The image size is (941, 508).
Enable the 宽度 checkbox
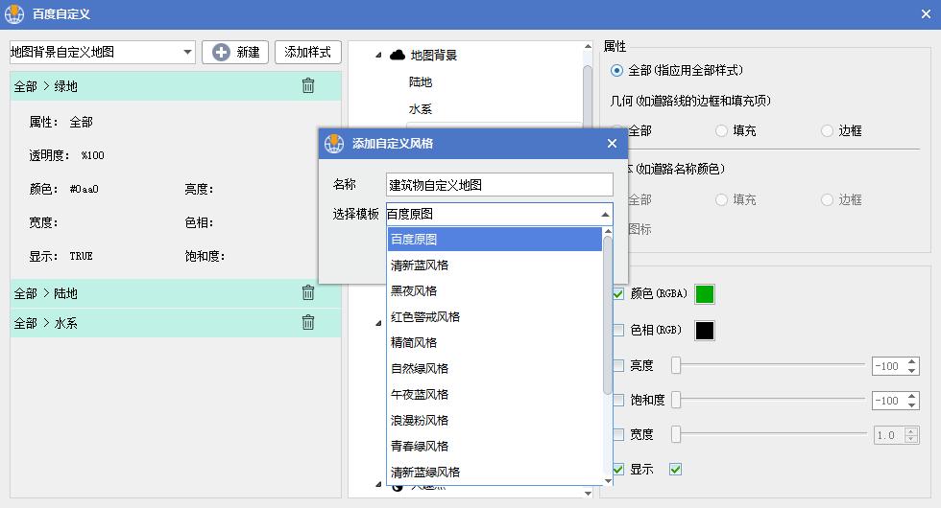(x=618, y=434)
